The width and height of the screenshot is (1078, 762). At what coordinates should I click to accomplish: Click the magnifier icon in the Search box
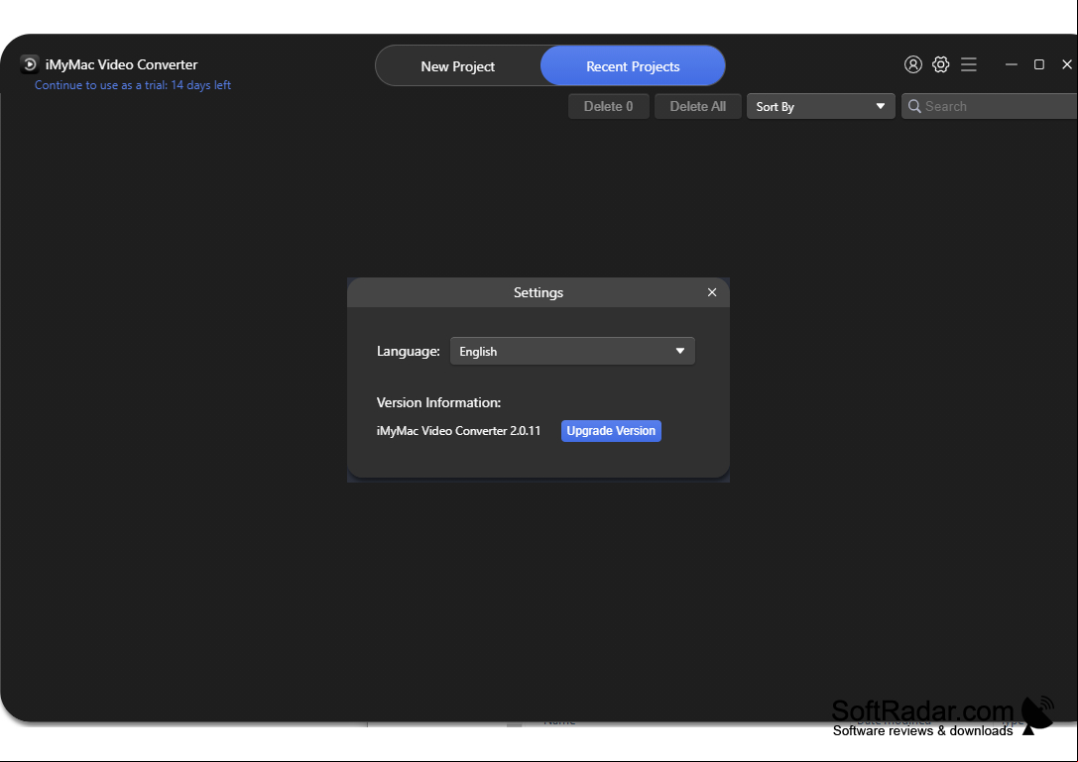tap(914, 106)
